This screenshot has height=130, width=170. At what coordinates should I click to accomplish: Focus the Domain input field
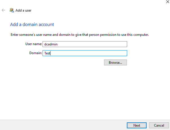point(85,53)
